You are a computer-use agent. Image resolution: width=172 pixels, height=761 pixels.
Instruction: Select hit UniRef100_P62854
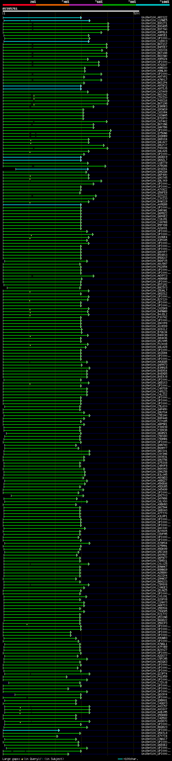click(x=154, y=267)
